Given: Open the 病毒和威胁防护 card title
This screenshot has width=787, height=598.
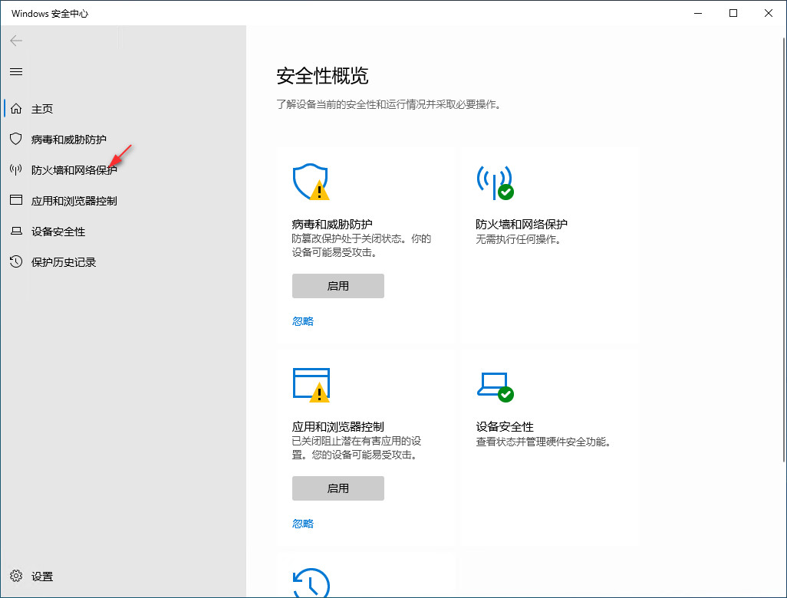Looking at the screenshot, I should tap(332, 224).
